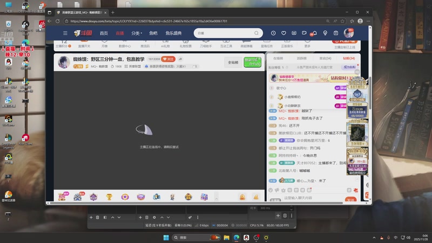Image resolution: width=432 pixels, height=243 pixels.
Task: Click the OBS scene panel add plus icon
Action: point(91,218)
